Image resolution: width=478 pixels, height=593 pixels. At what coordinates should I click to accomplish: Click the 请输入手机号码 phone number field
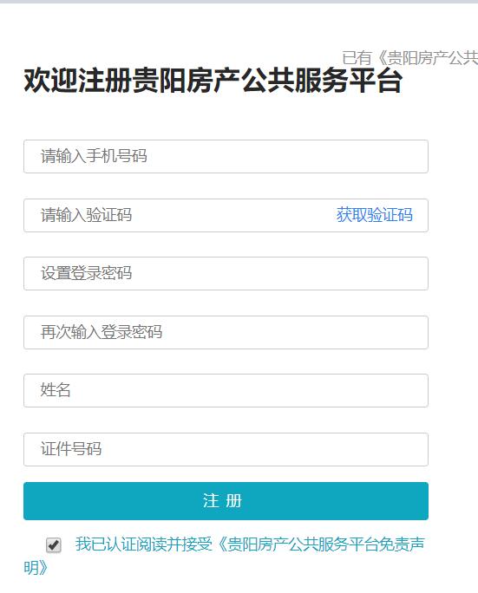(226, 157)
